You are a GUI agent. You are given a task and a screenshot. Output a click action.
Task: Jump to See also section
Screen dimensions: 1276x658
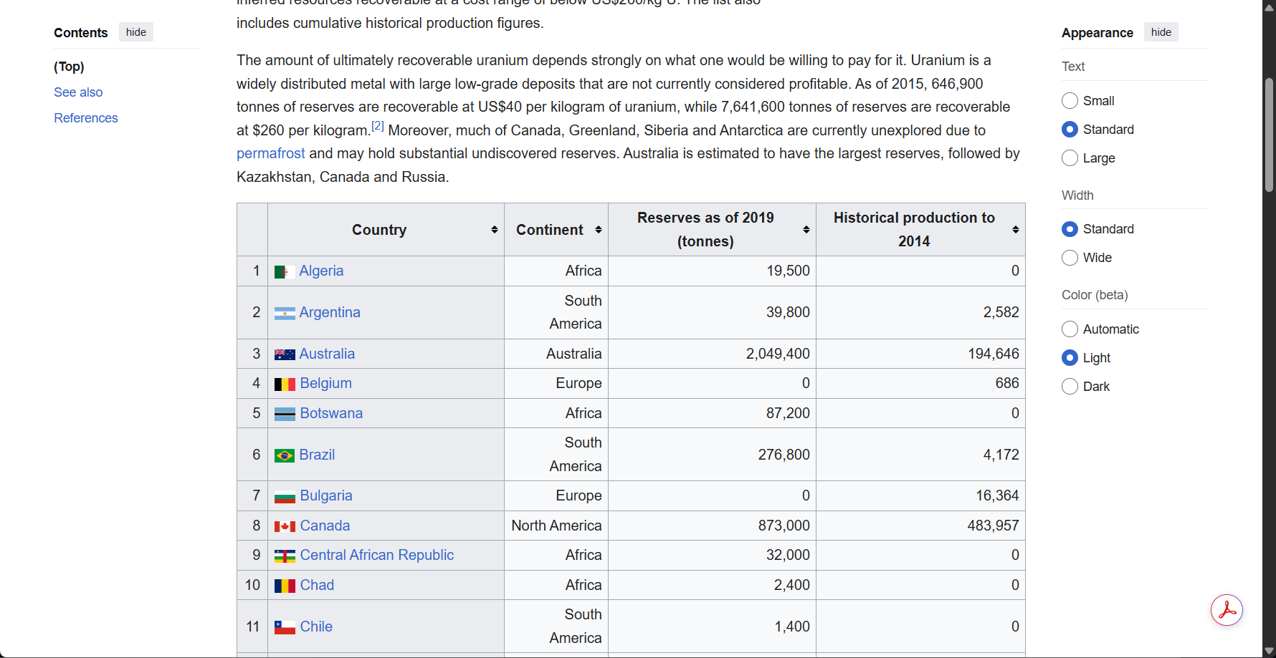tap(78, 92)
